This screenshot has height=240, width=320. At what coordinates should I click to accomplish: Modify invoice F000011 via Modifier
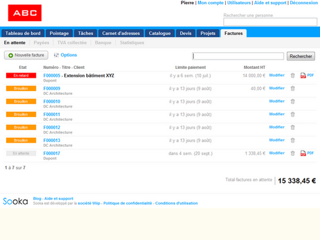(277, 114)
